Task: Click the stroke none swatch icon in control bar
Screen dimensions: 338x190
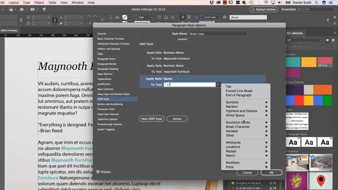Action: [125, 17]
